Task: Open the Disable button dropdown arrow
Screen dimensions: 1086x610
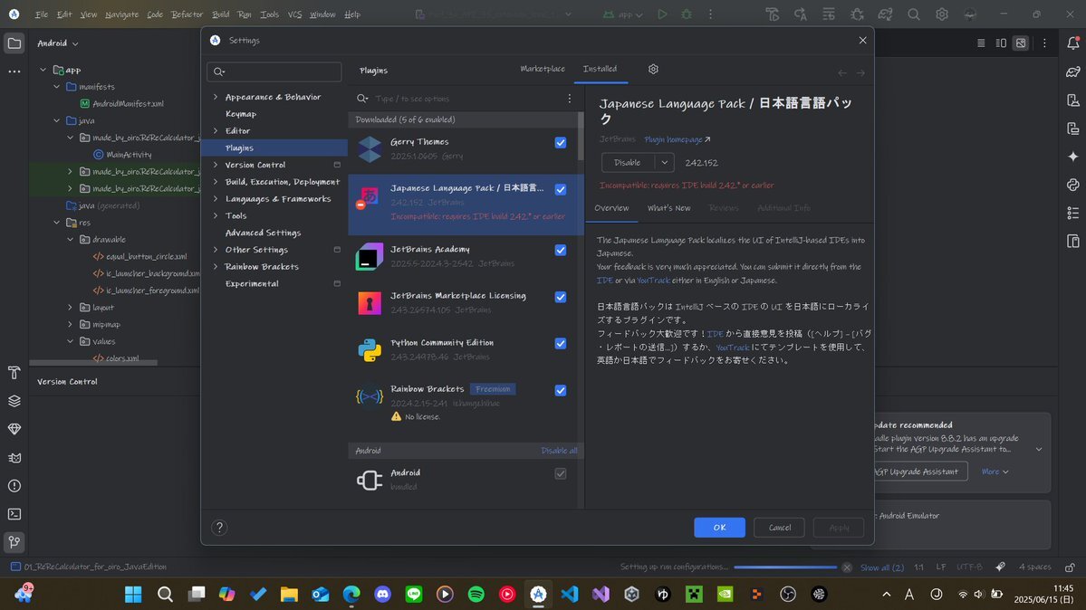Action: (x=664, y=163)
